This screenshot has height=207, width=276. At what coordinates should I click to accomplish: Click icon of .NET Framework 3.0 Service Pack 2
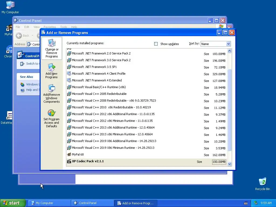point(69,60)
